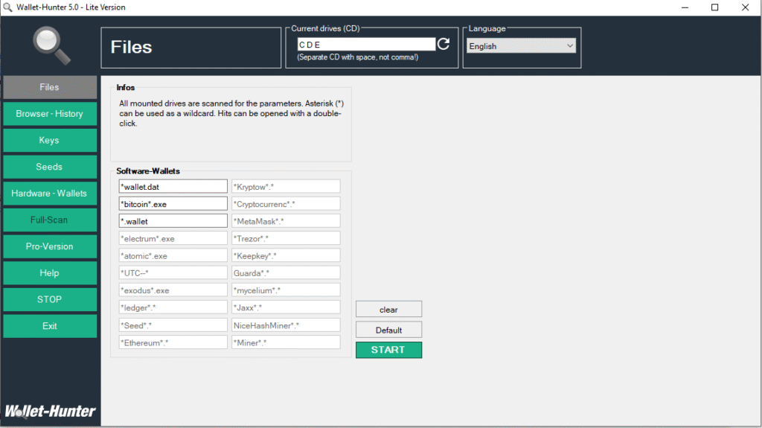Click the *electrum*.exe field
Screen dimensions: 762x428
pos(173,238)
